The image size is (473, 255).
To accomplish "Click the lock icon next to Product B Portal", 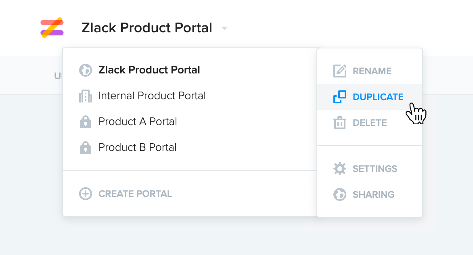I will [86, 148].
